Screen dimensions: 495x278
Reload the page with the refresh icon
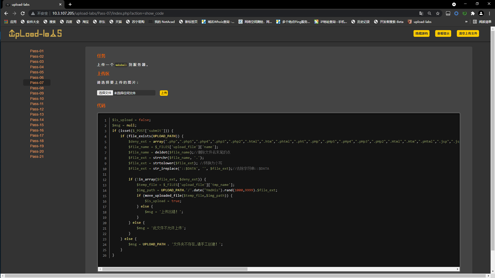(x=23, y=13)
